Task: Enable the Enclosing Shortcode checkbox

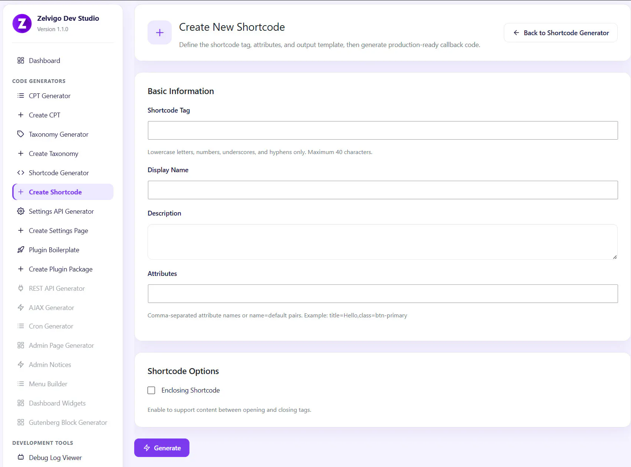Action: click(151, 390)
